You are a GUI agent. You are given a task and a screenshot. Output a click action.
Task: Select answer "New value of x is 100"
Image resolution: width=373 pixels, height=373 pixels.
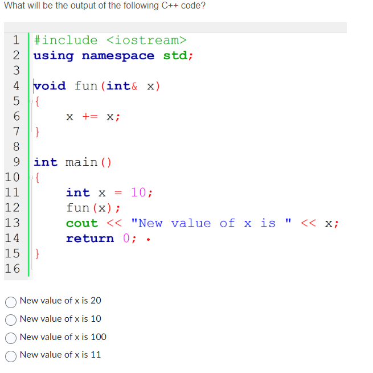click(11, 338)
